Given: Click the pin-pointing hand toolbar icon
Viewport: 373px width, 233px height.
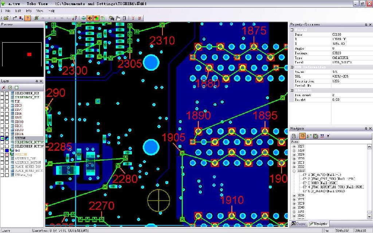Looking at the screenshot, I should [119, 18].
